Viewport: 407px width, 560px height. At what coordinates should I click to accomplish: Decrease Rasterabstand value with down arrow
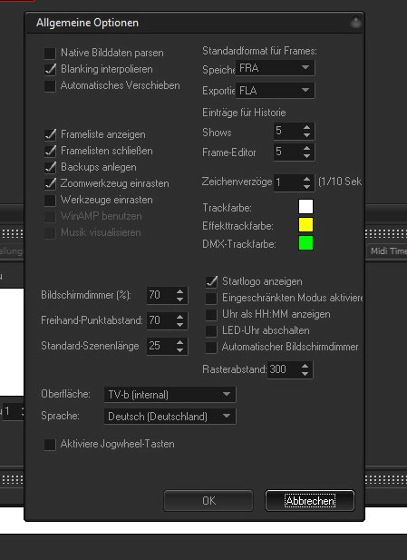click(x=305, y=373)
